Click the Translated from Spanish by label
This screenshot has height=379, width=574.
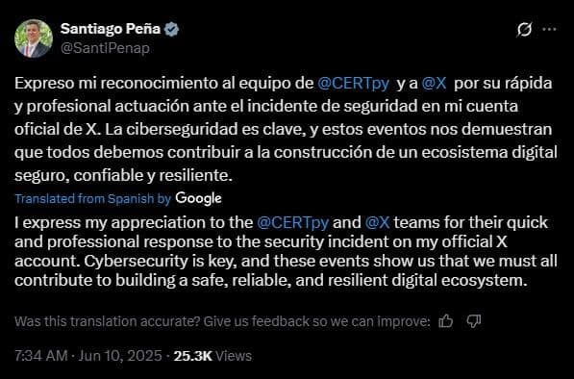[93, 199]
